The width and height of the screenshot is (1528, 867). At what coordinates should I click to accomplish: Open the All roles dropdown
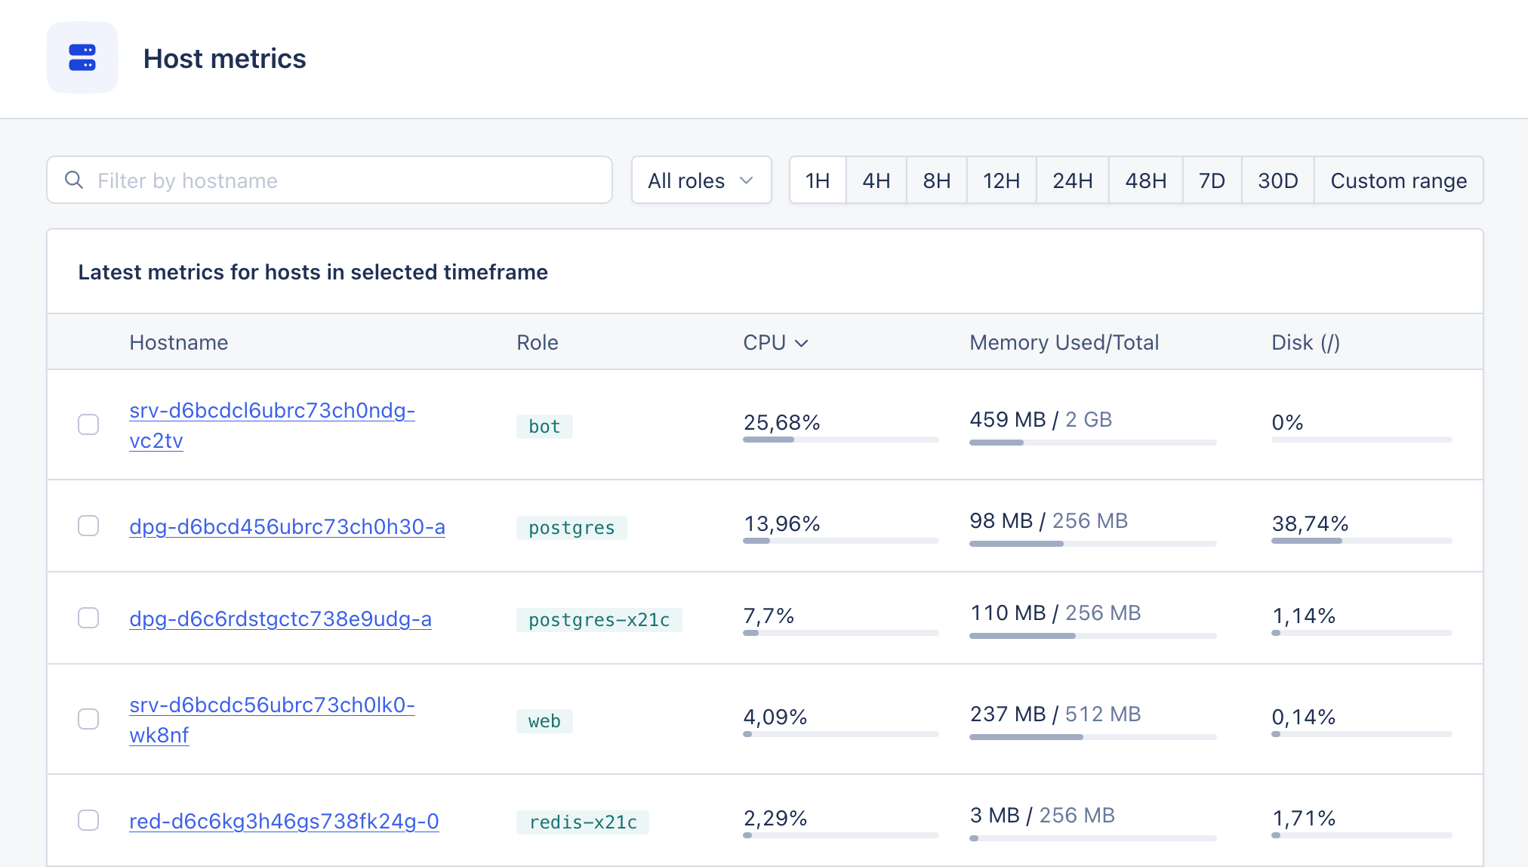pos(701,180)
